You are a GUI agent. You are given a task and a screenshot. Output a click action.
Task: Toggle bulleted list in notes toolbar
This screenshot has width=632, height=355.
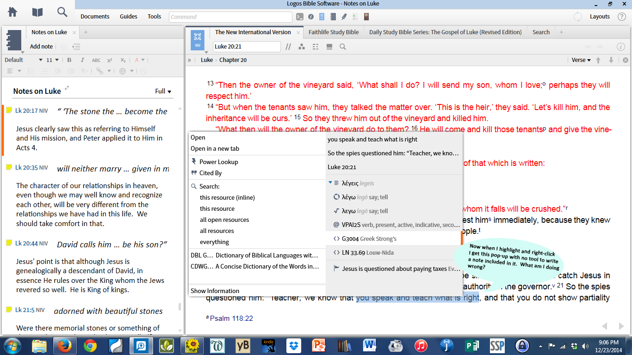click(x=31, y=71)
